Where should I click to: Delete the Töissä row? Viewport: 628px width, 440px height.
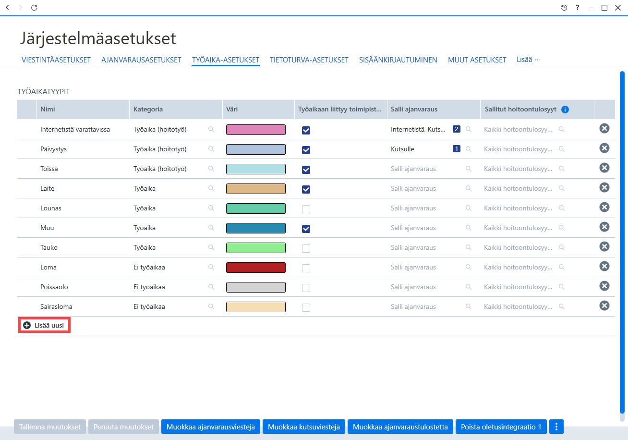[x=604, y=168]
